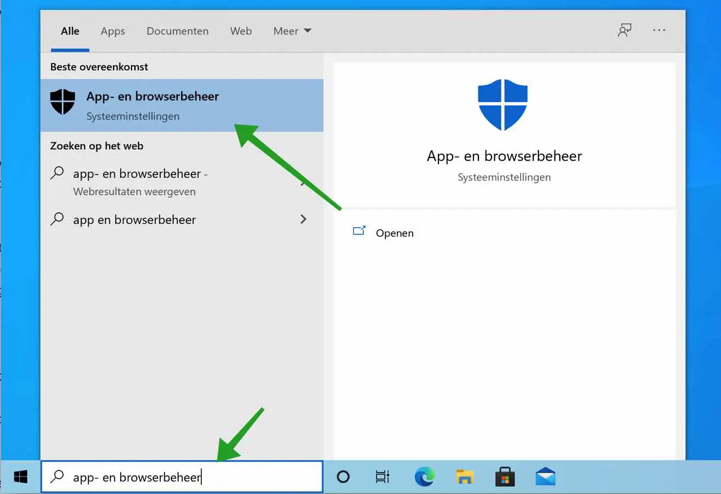Click the Openen launch icon
The image size is (721, 494).
click(x=359, y=231)
